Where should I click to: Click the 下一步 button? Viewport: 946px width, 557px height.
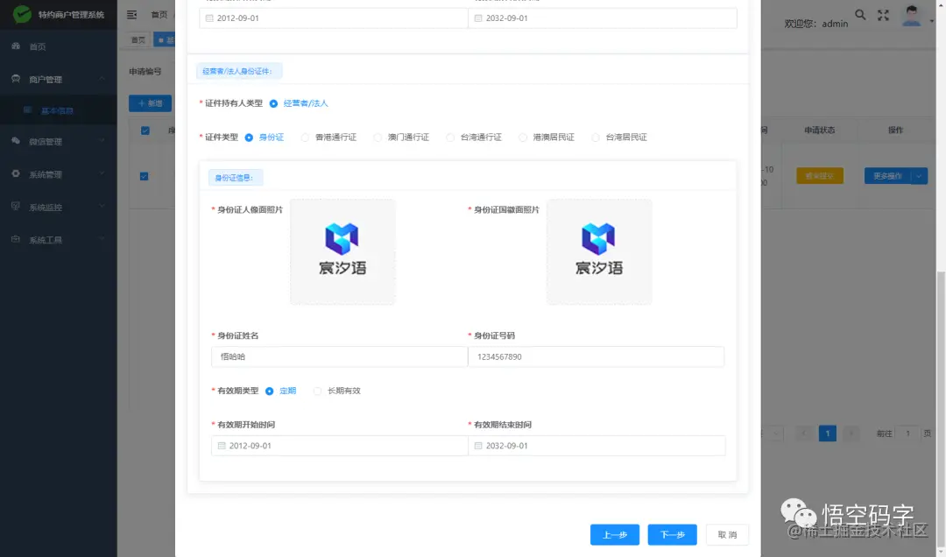tap(672, 535)
